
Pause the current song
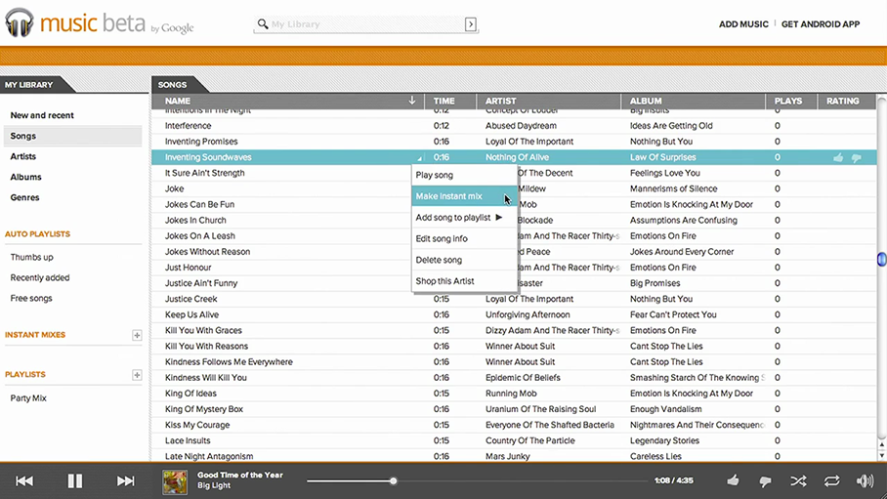pyautogui.click(x=74, y=480)
